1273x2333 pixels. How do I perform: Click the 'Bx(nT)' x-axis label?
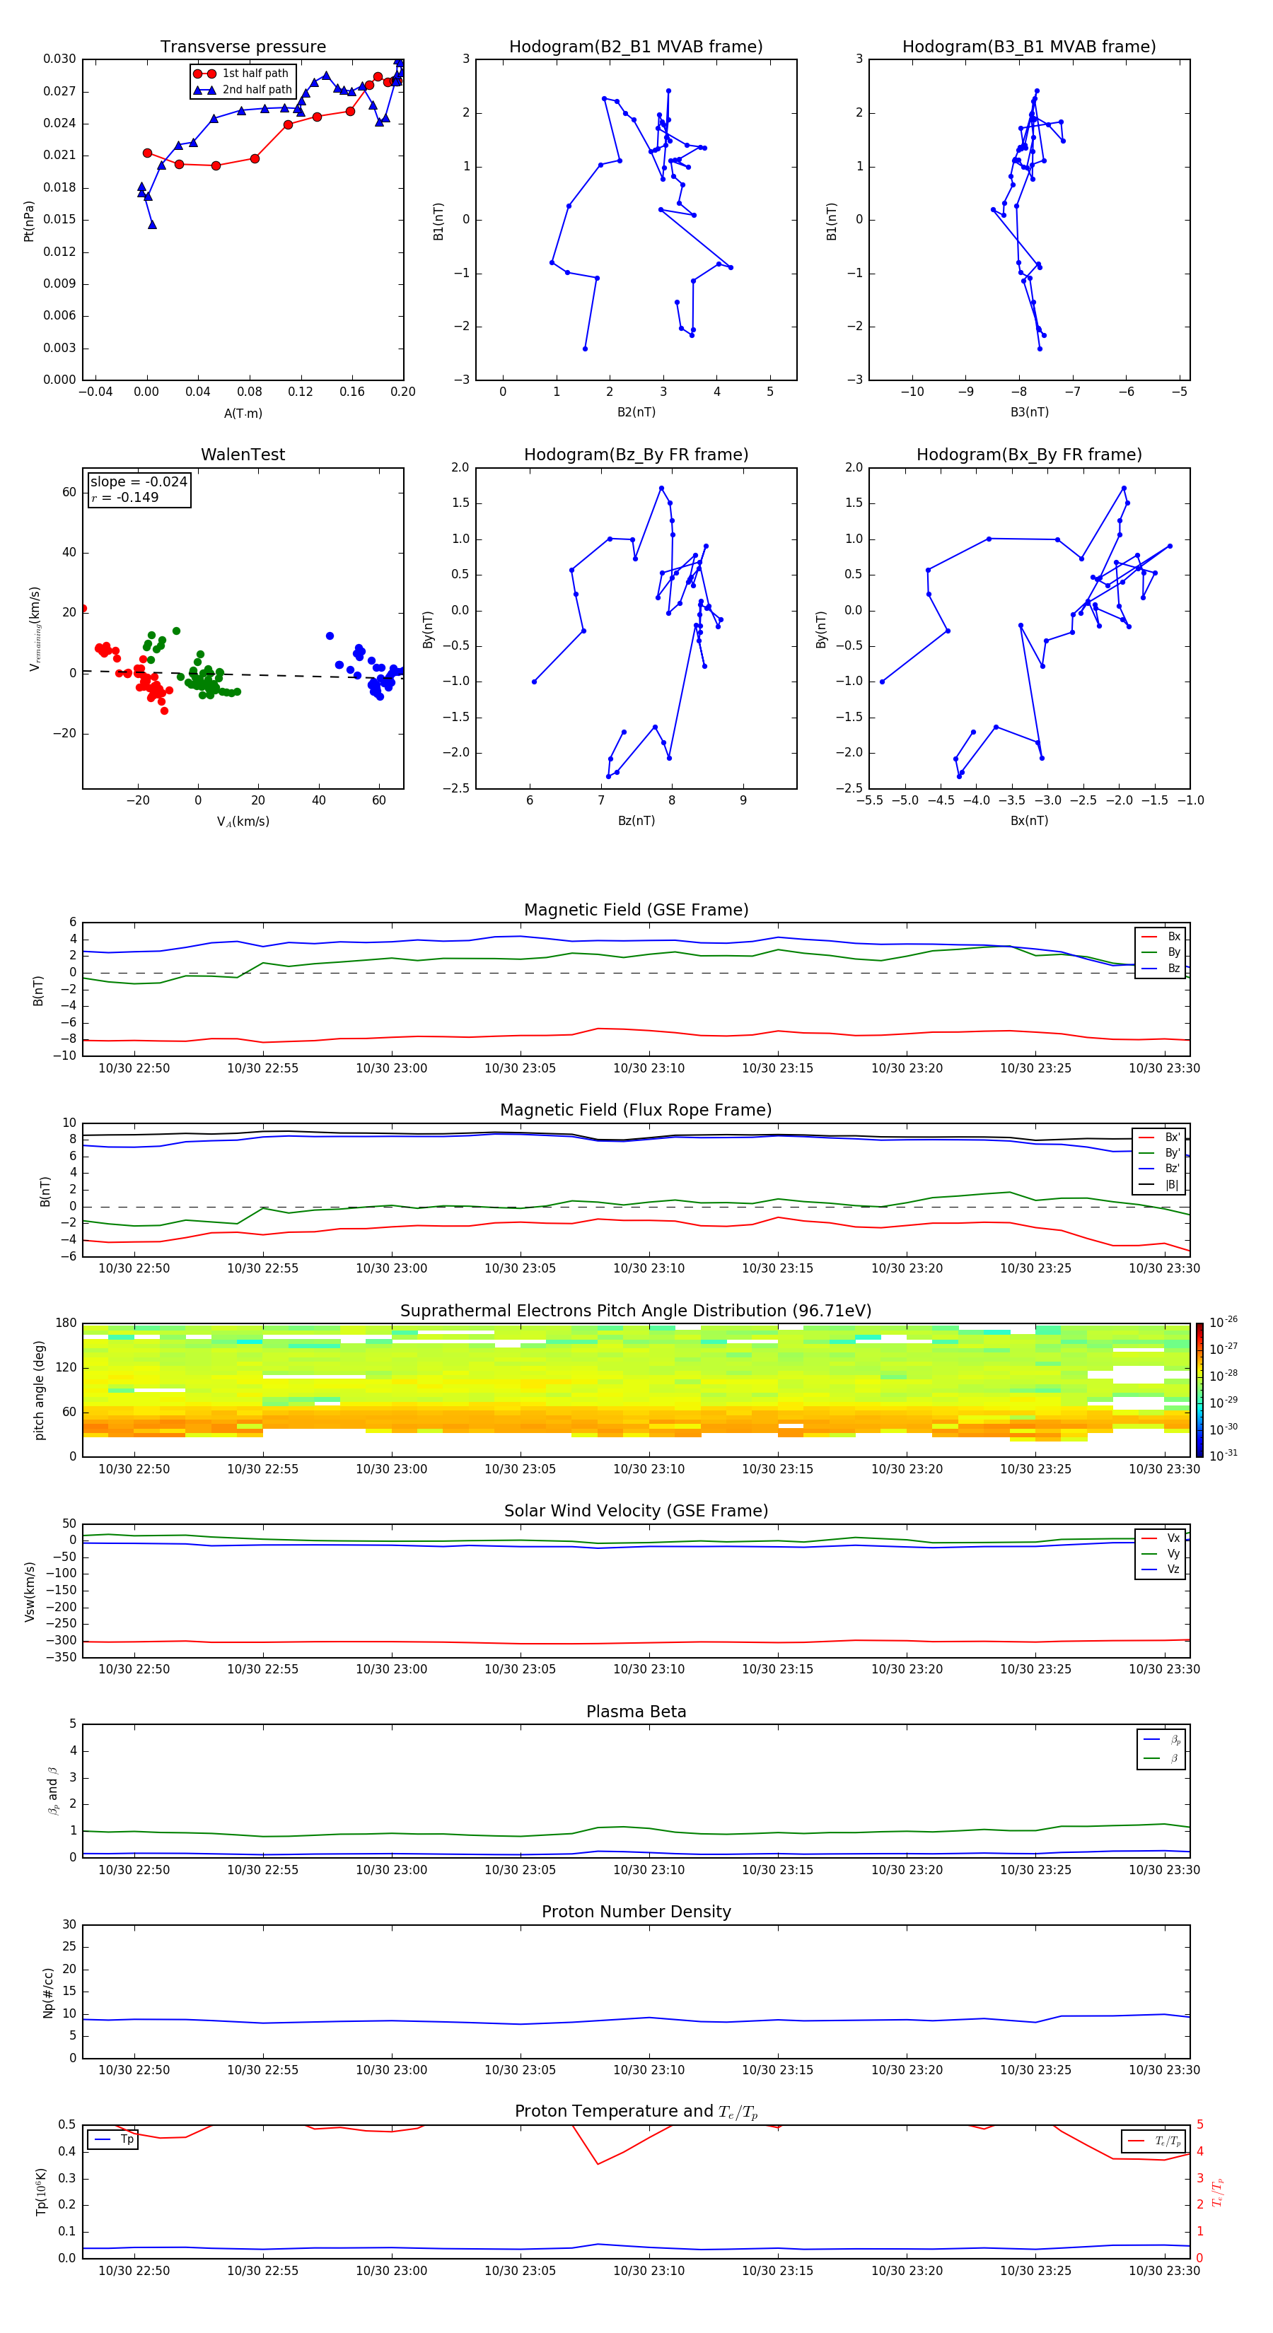pos(1029,821)
